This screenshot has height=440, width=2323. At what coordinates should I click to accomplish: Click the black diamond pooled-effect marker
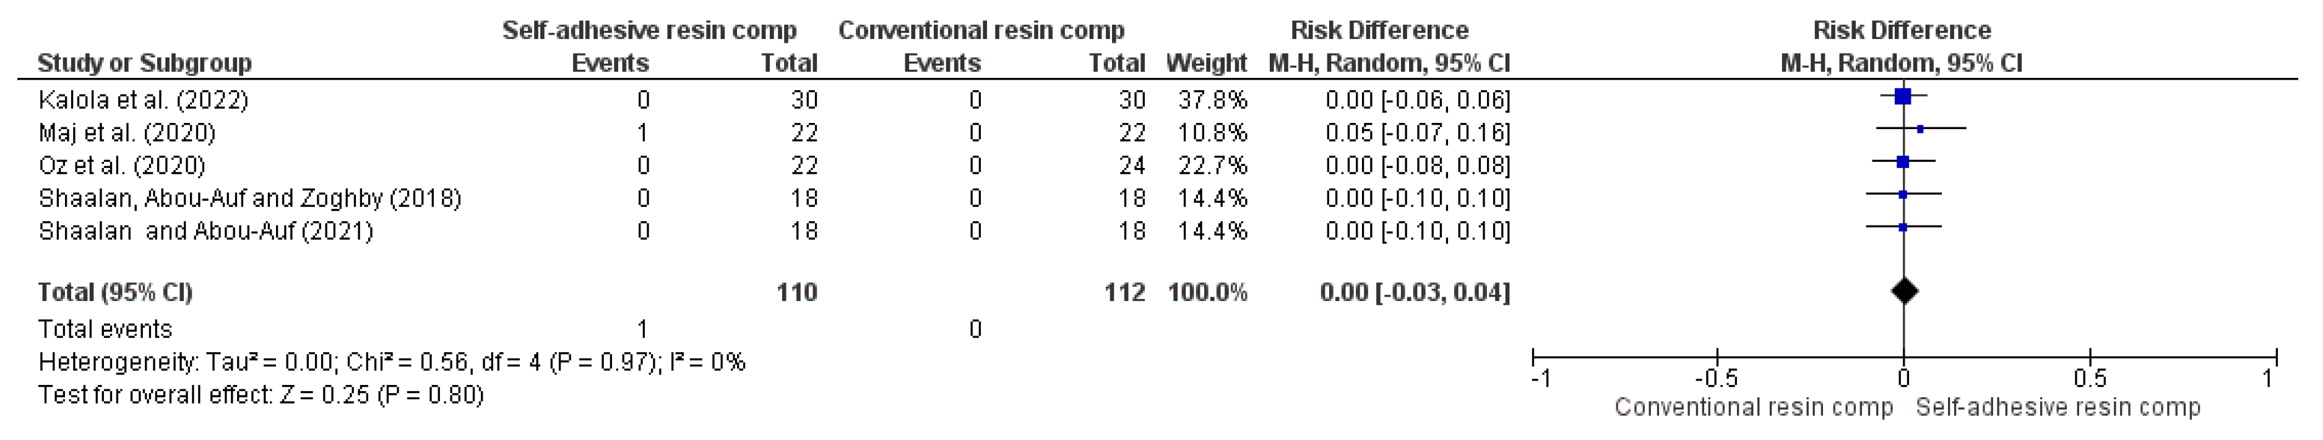pos(1903,290)
